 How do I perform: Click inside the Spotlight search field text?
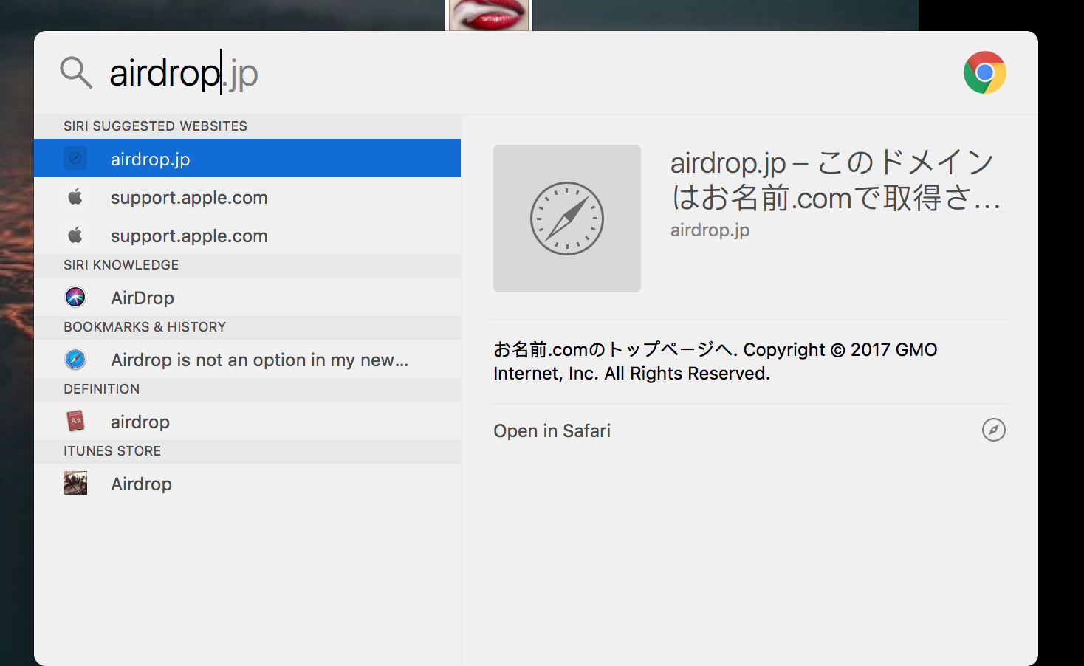(184, 72)
